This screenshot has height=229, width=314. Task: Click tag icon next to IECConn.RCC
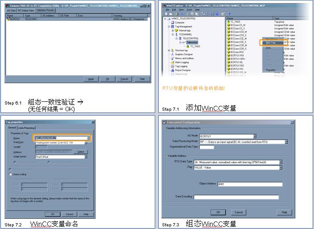point(228,52)
